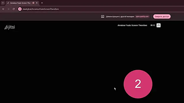Click the jitsi logo

pyautogui.click(x=10, y=27)
